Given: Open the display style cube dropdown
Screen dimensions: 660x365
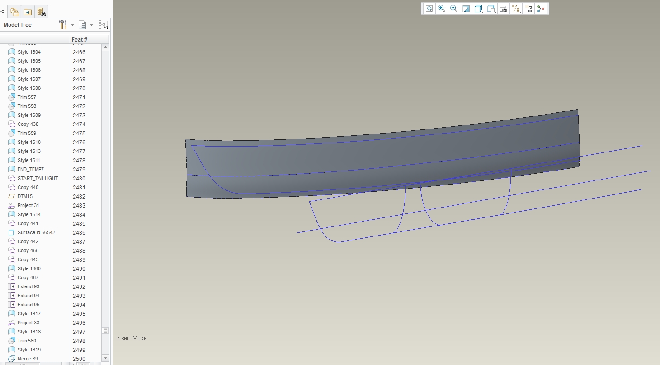Looking at the screenshot, I should pos(479,9).
